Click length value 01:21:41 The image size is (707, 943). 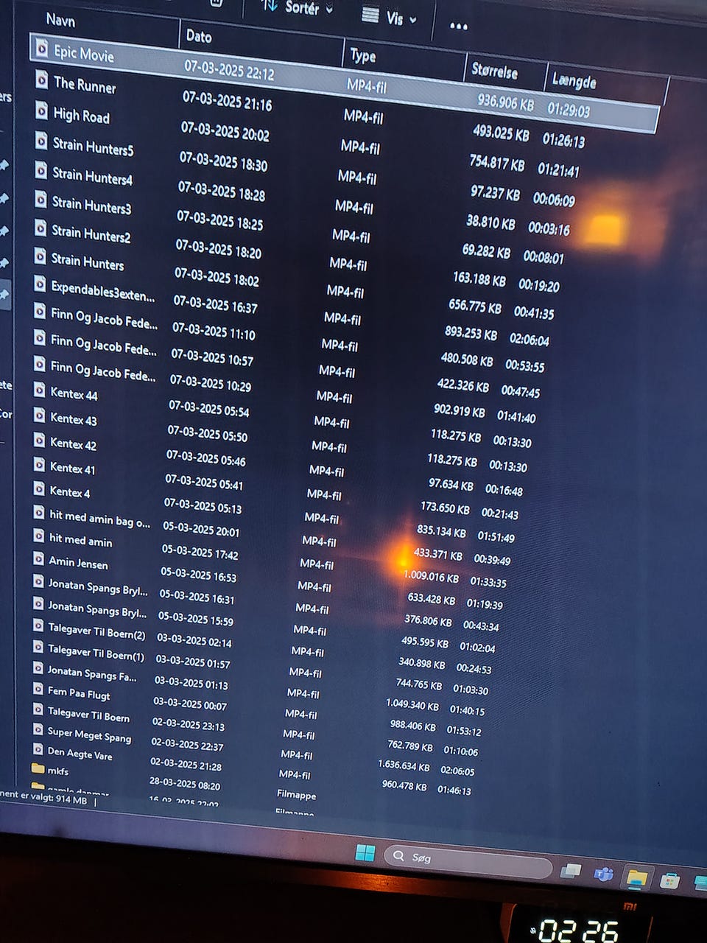pos(558,170)
